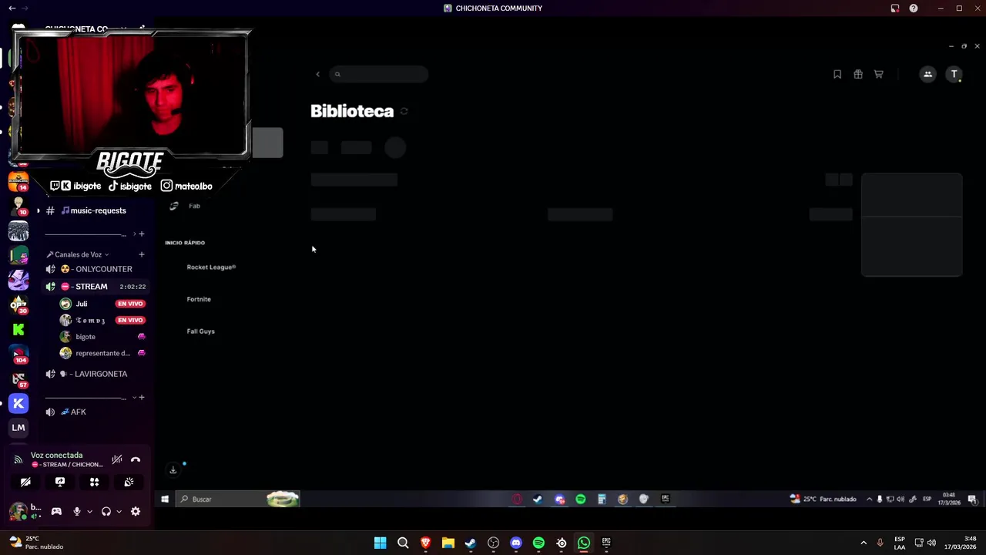Open streamed desktop Start button

pos(165,499)
